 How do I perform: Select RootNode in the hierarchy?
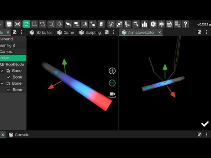(13, 65)
